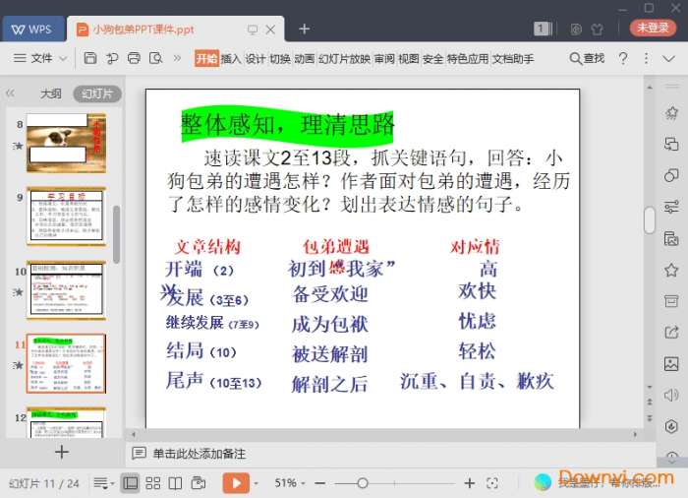Click the 未登录 login button
Viewport: 688px width, 498px height.
point(654,29)
